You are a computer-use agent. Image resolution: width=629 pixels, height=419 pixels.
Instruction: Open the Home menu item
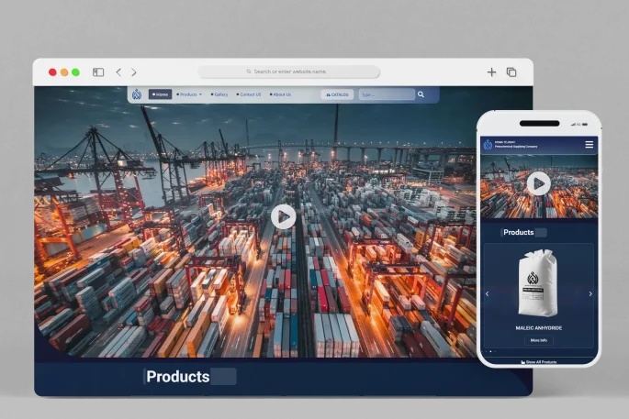point(161,94)
